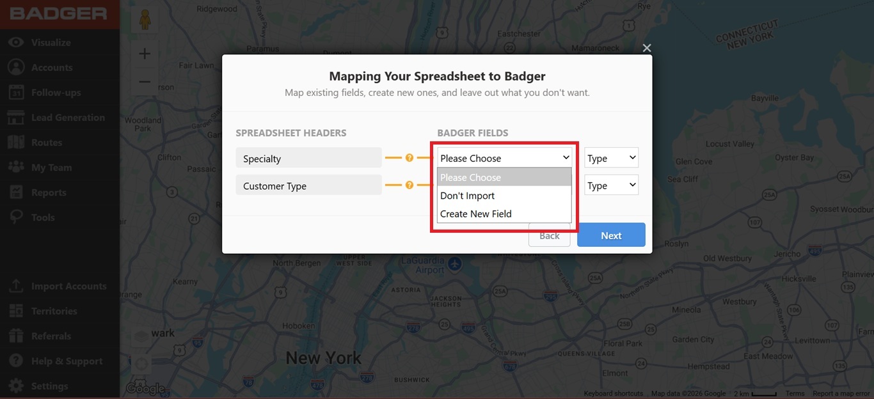Zoom in the map with plus
The image size is (874, 399).
[x=145, y=54]
